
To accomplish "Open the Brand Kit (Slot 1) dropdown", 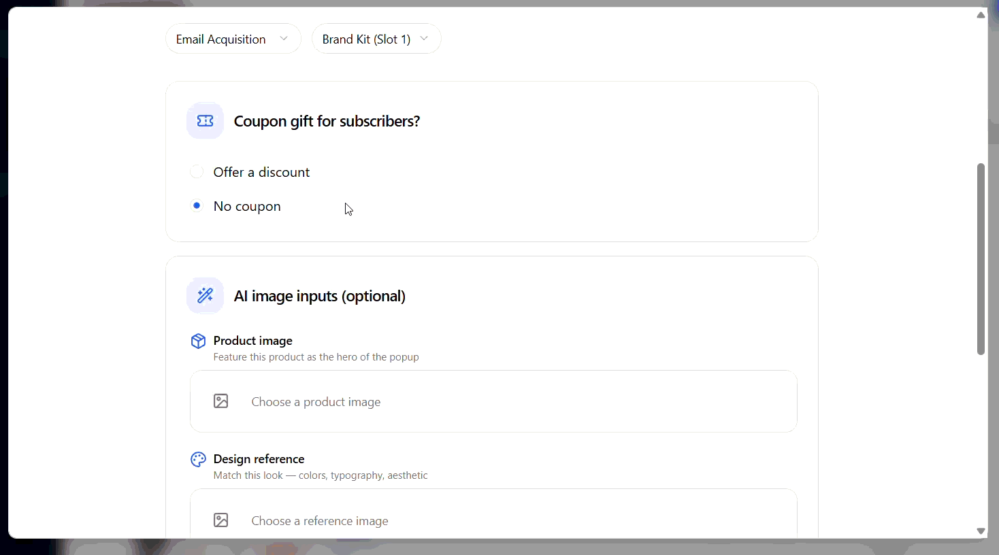I will point(376,39).
